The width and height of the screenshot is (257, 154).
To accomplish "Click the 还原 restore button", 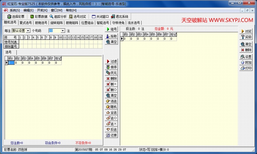I will click(x=111, y=135).
